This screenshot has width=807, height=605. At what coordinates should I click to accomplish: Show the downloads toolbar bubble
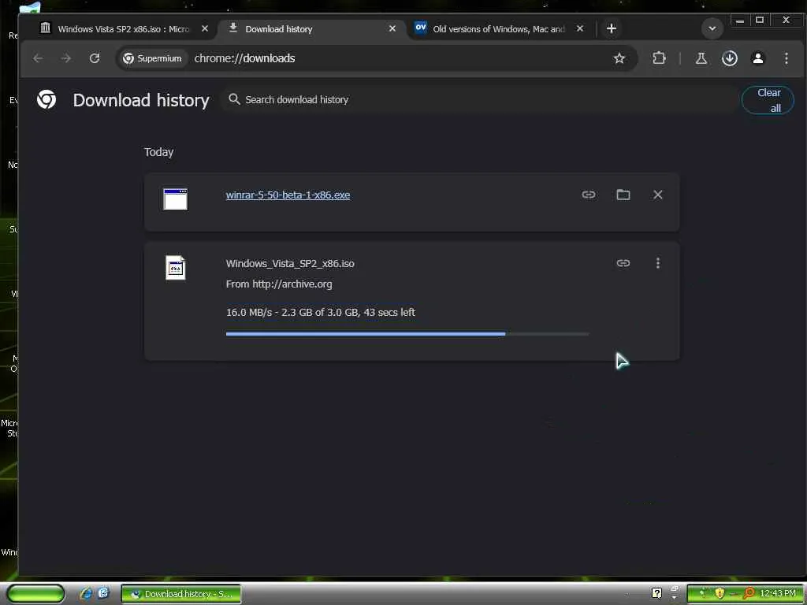tap(729, 58)
